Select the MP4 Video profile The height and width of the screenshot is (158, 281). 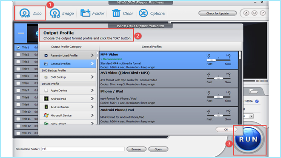pos(169,60)
